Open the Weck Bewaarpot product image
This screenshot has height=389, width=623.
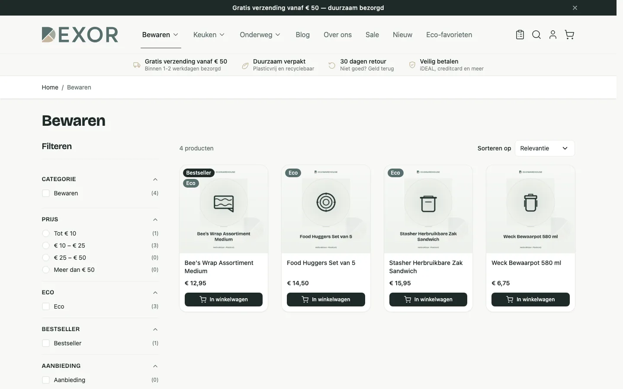click(x=530, y=209)
